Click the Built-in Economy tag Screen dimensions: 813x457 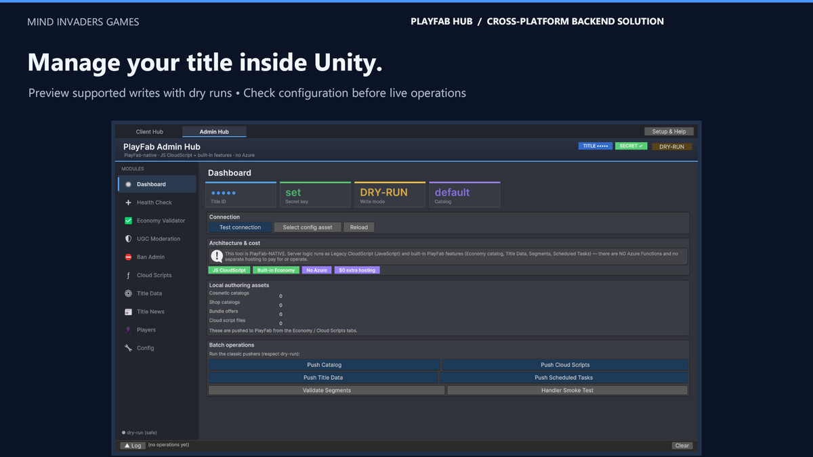point(276,270)
